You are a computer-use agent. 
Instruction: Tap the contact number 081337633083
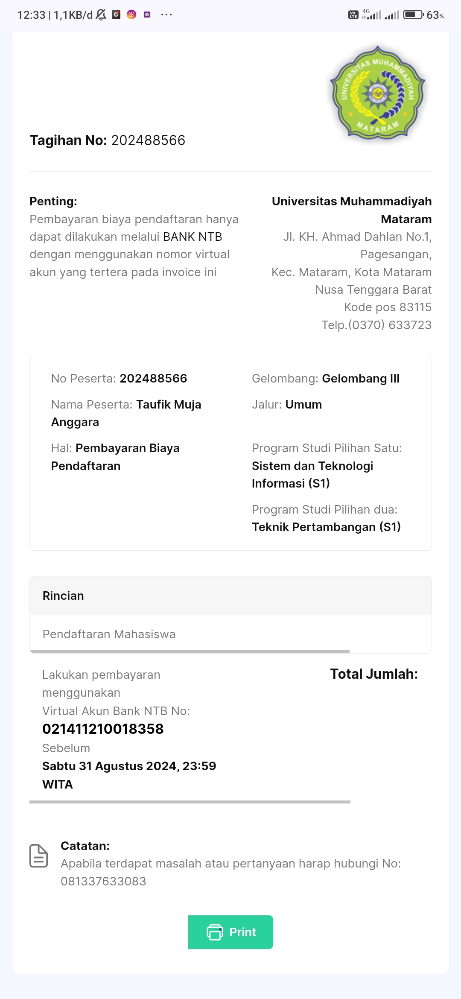pos(103,881)
